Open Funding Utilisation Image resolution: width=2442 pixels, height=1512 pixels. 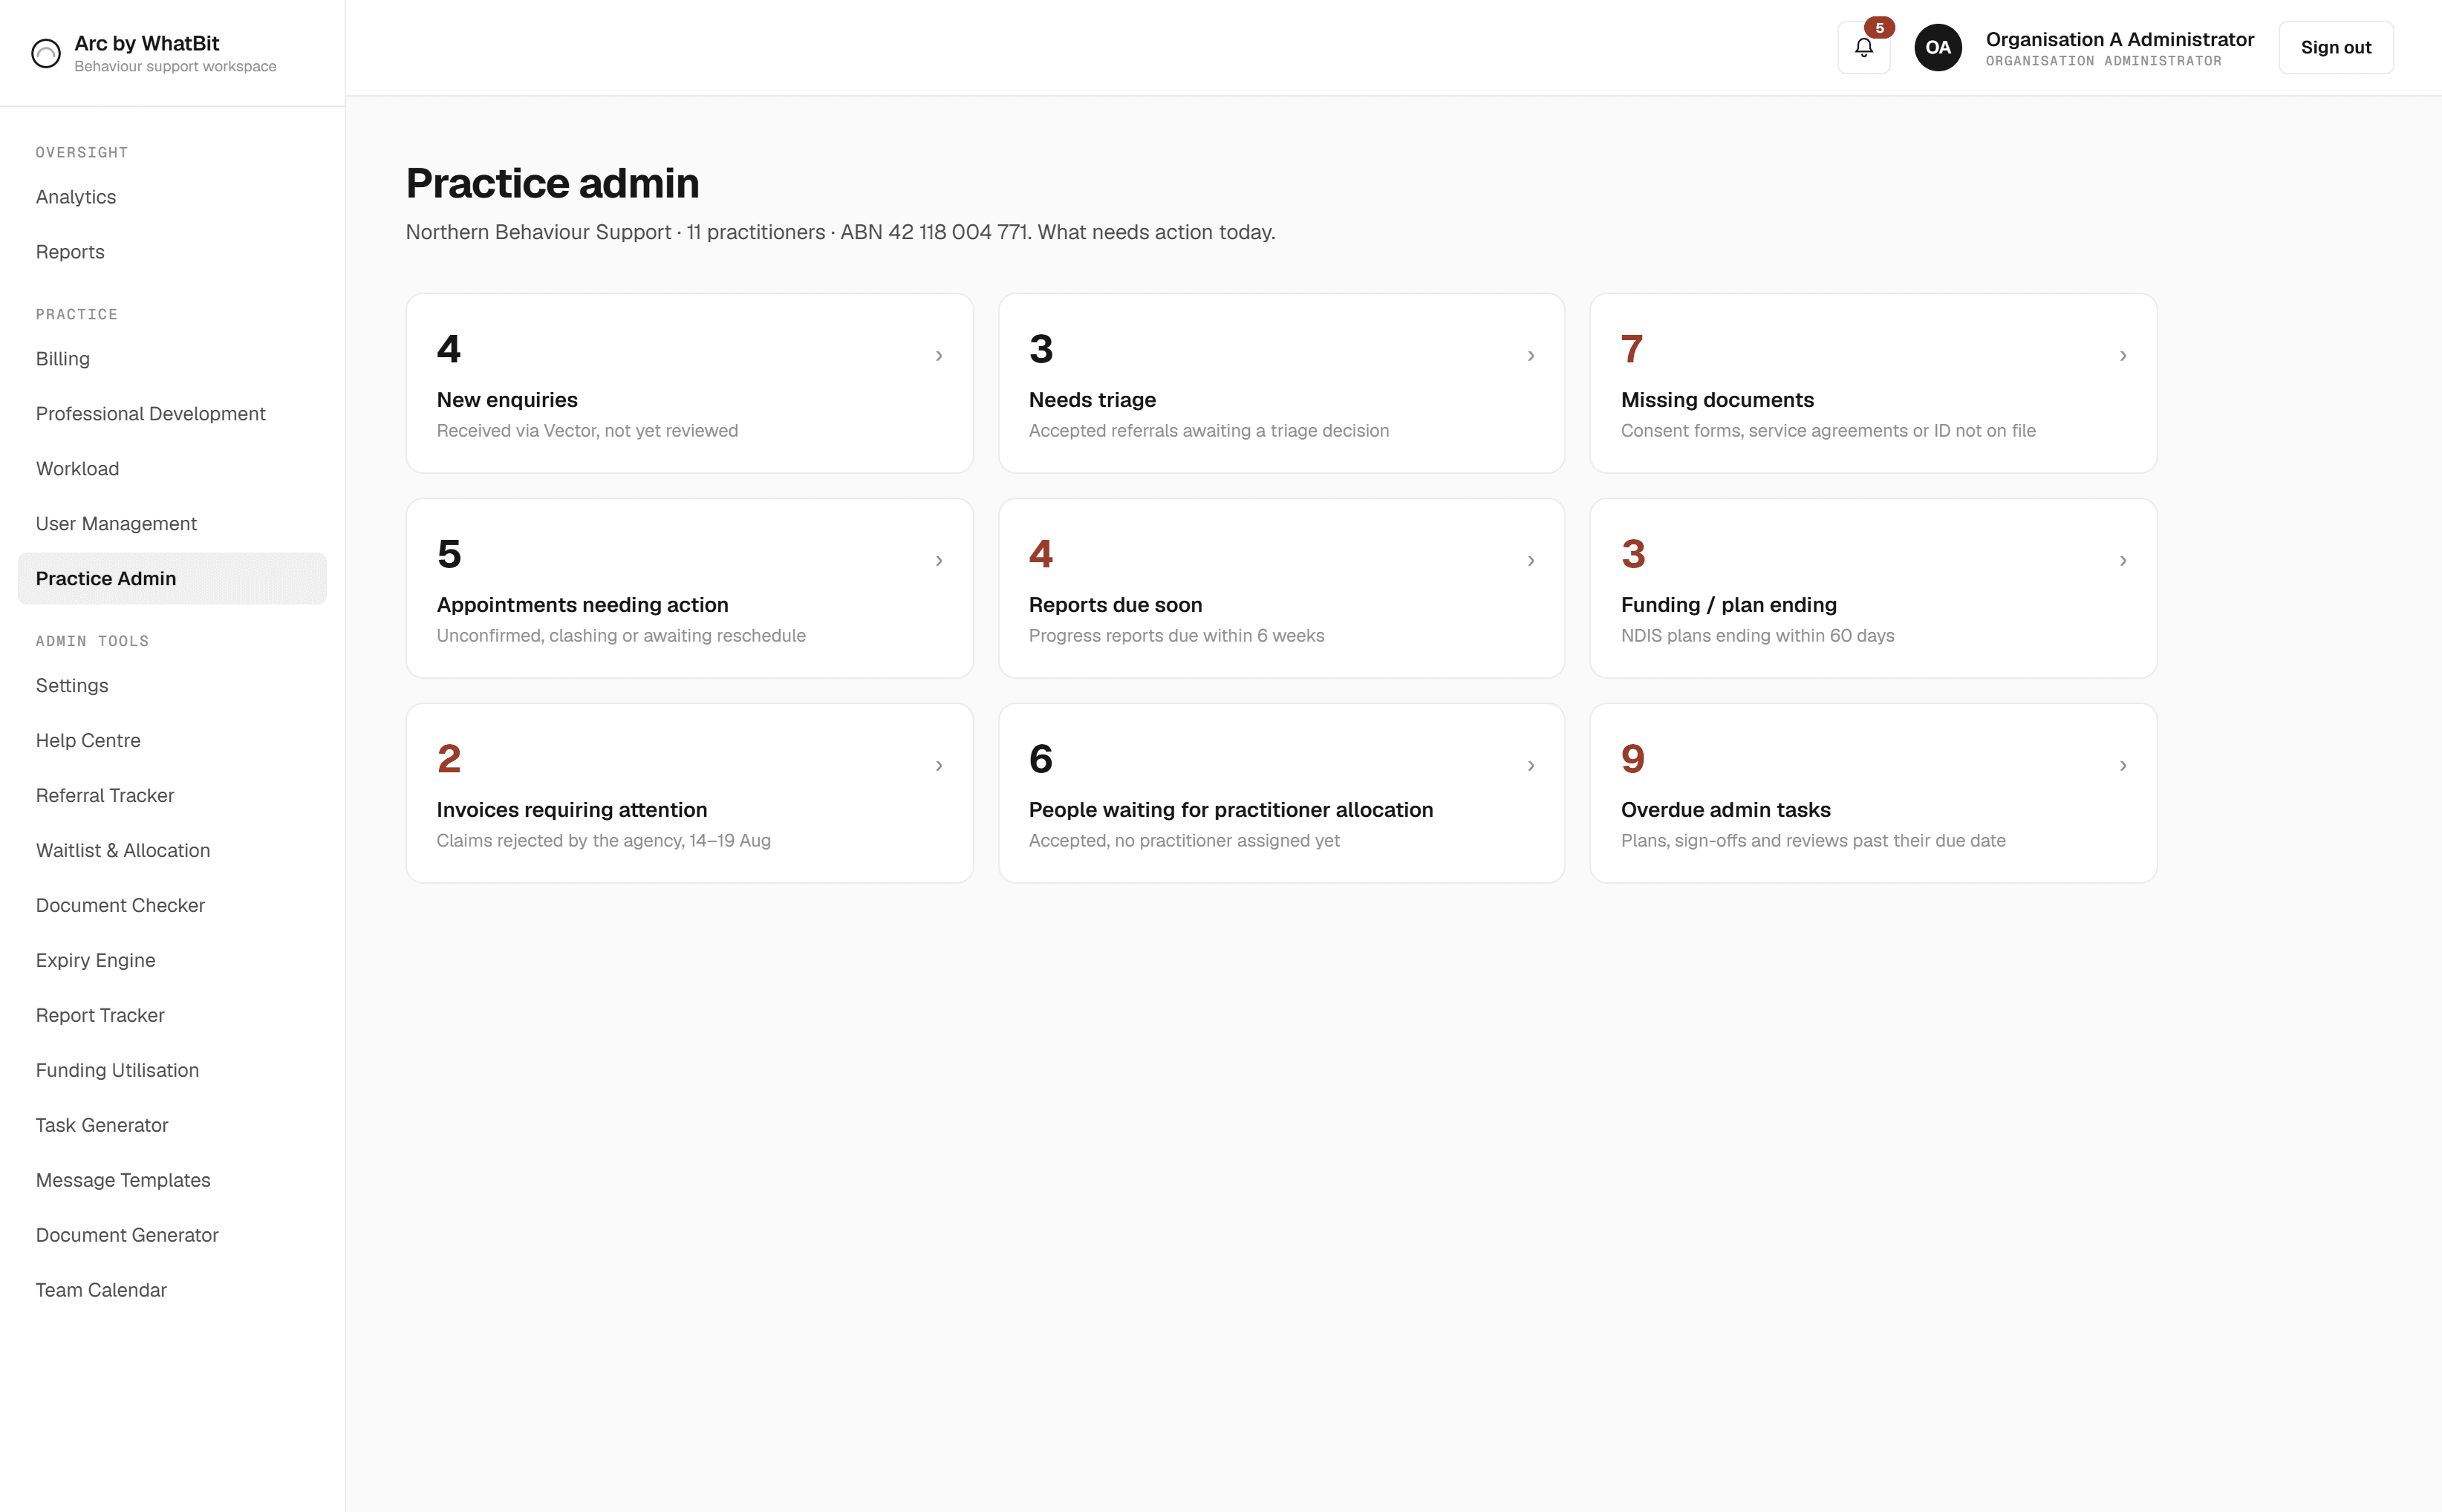click(x=172, y=1071)
